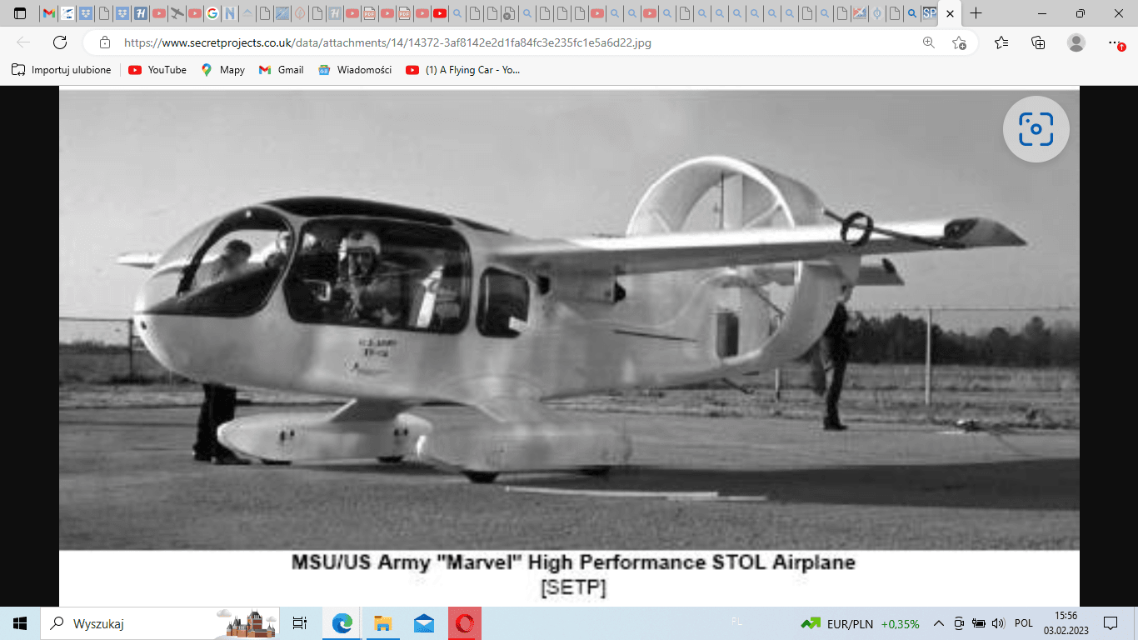The image size is (1138, 640).
Task: Open the Mapy bookmark
Action: coord(222,70)
